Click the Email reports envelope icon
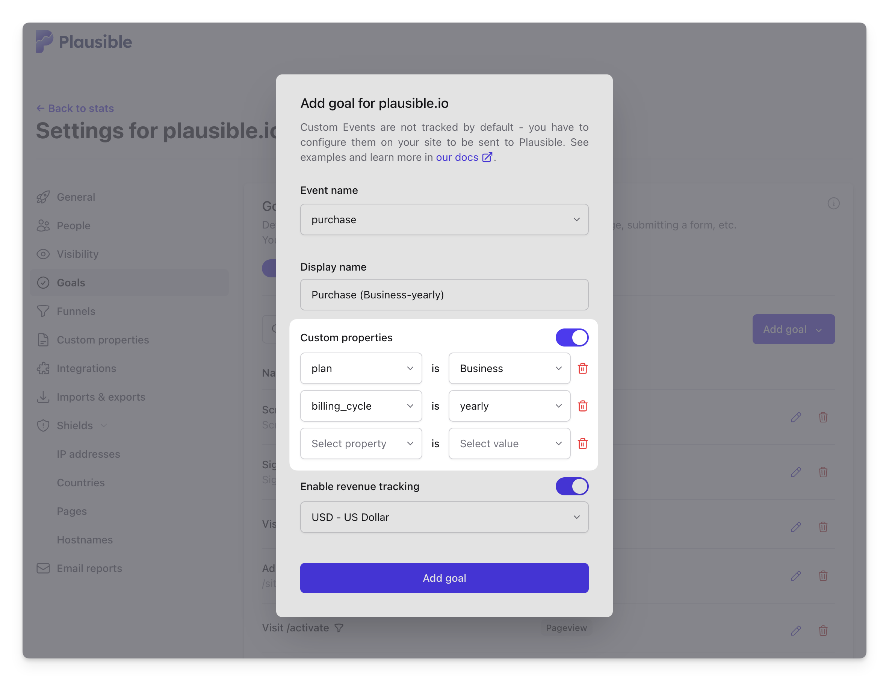This screenshot has height=681, width=889. (43, 568)
